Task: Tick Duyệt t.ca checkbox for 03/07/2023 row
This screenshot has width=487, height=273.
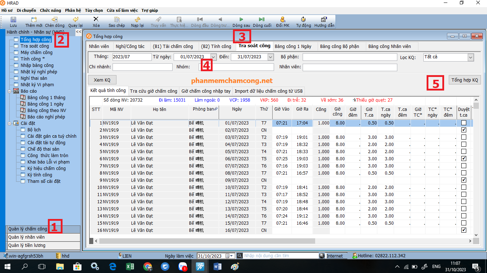Action: click(x=464, y=137)
